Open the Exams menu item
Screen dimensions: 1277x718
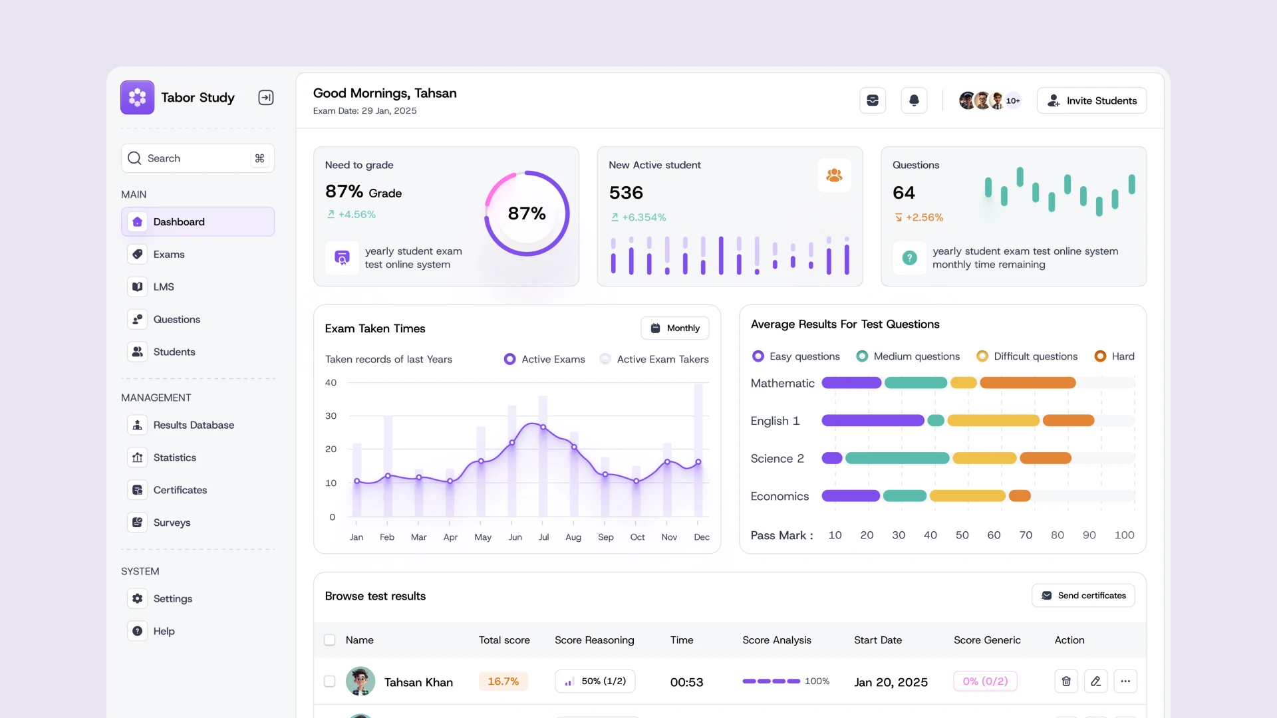[198, 255]
